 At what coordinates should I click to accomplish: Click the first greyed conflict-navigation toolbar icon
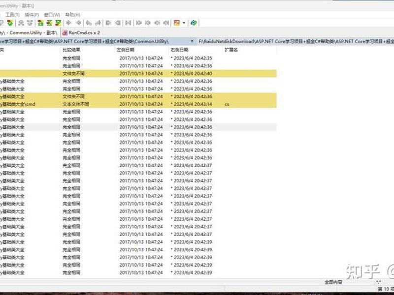(21, 23)
